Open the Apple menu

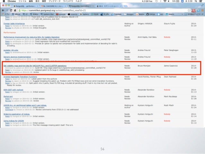pos(4,1)
